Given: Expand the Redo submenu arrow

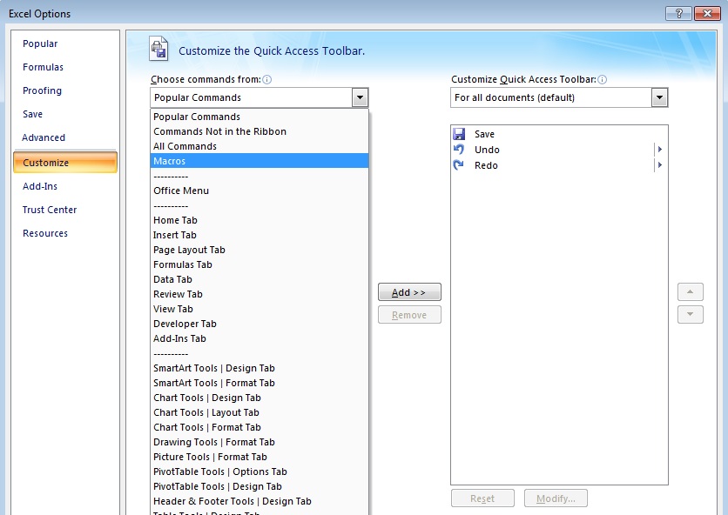Looking at the screenshot, I should click(660, 165).
